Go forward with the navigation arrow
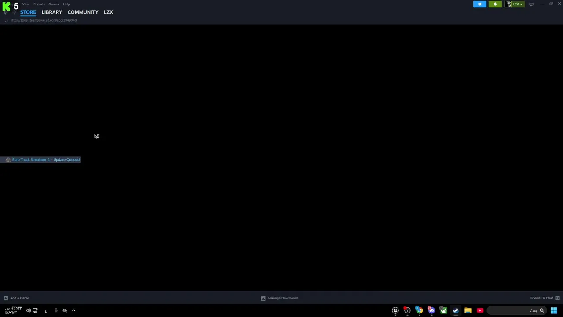 coord(14,12)
